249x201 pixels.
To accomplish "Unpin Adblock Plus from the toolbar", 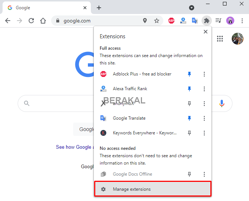I will [189, 74].
